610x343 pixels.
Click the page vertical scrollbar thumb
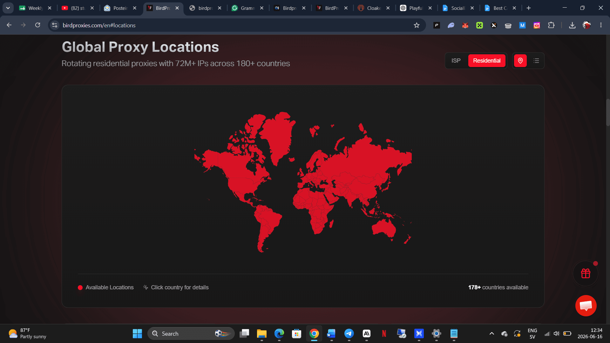tap(608, 112)
